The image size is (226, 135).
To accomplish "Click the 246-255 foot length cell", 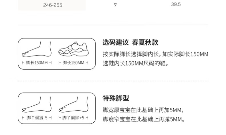I will pyautogui.click(x=53, y=5).
